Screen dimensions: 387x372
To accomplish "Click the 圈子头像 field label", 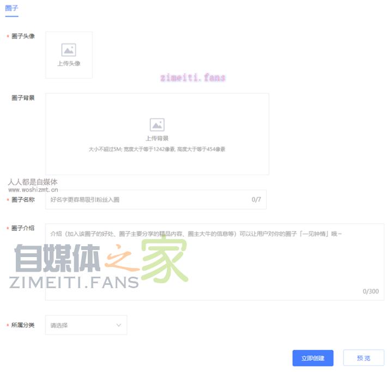I will click(23, 36).
